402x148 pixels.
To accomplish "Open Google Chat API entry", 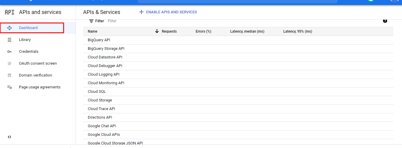I will [x=102, y=126].
